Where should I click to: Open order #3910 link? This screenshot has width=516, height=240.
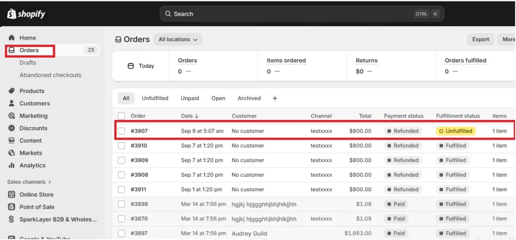pos(139,146)
